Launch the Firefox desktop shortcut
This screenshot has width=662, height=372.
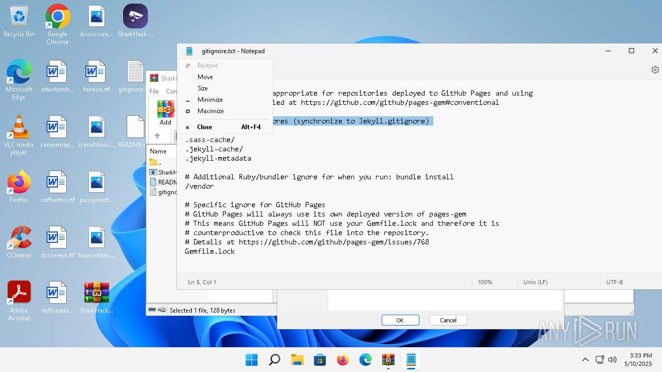[19, 188]
